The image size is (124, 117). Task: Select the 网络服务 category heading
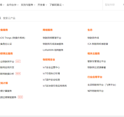(48, 30)
